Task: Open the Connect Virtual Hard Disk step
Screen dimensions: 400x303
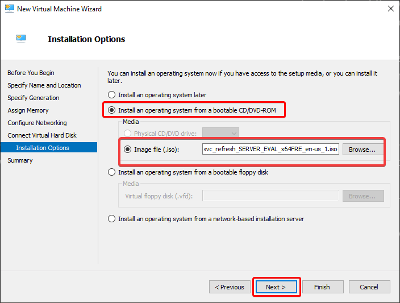Action: [x=42, y=135]
